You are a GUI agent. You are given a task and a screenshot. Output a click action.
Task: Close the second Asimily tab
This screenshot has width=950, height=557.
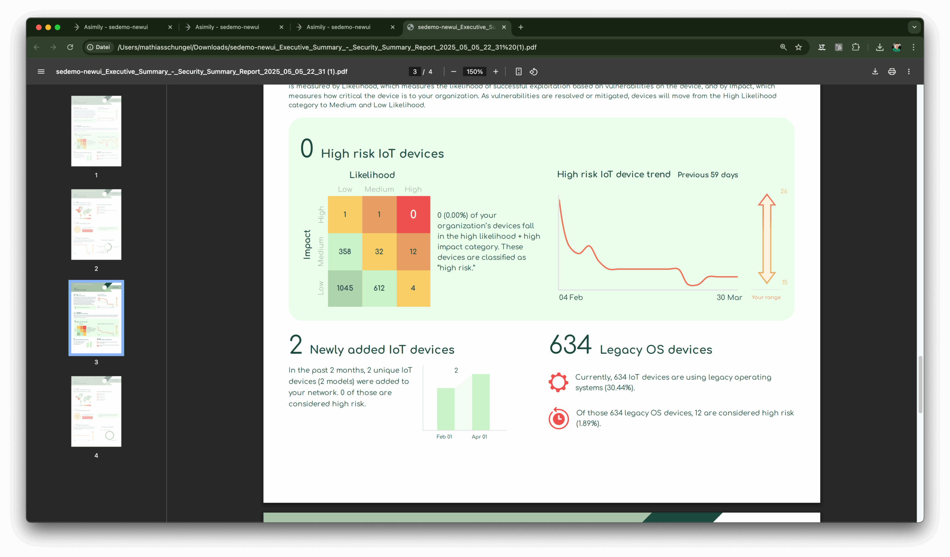tap(281, 27)
